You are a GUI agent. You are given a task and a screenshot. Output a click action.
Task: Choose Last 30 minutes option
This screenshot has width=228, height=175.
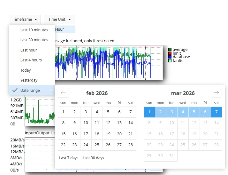pyautogui.click(x=34, y=40)
